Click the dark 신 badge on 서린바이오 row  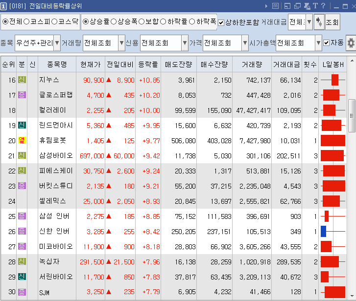(22, 277)
